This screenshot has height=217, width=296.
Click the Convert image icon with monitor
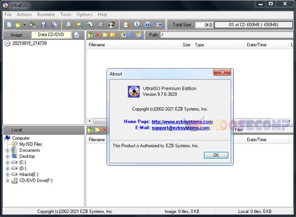[79, 25]
